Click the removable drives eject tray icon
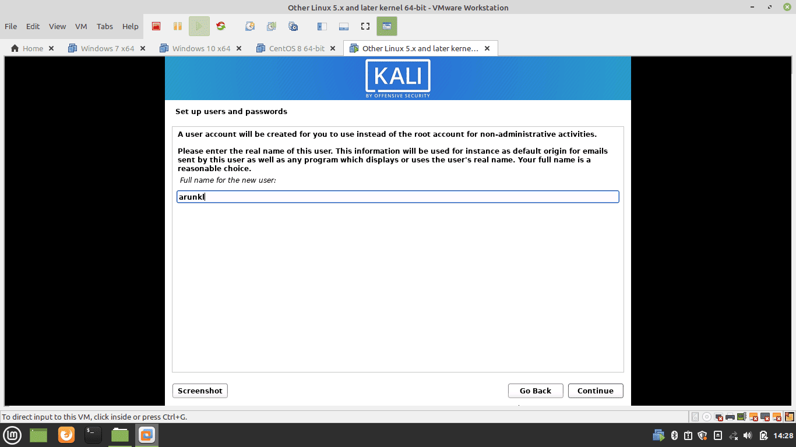 [x=718, y=435]
